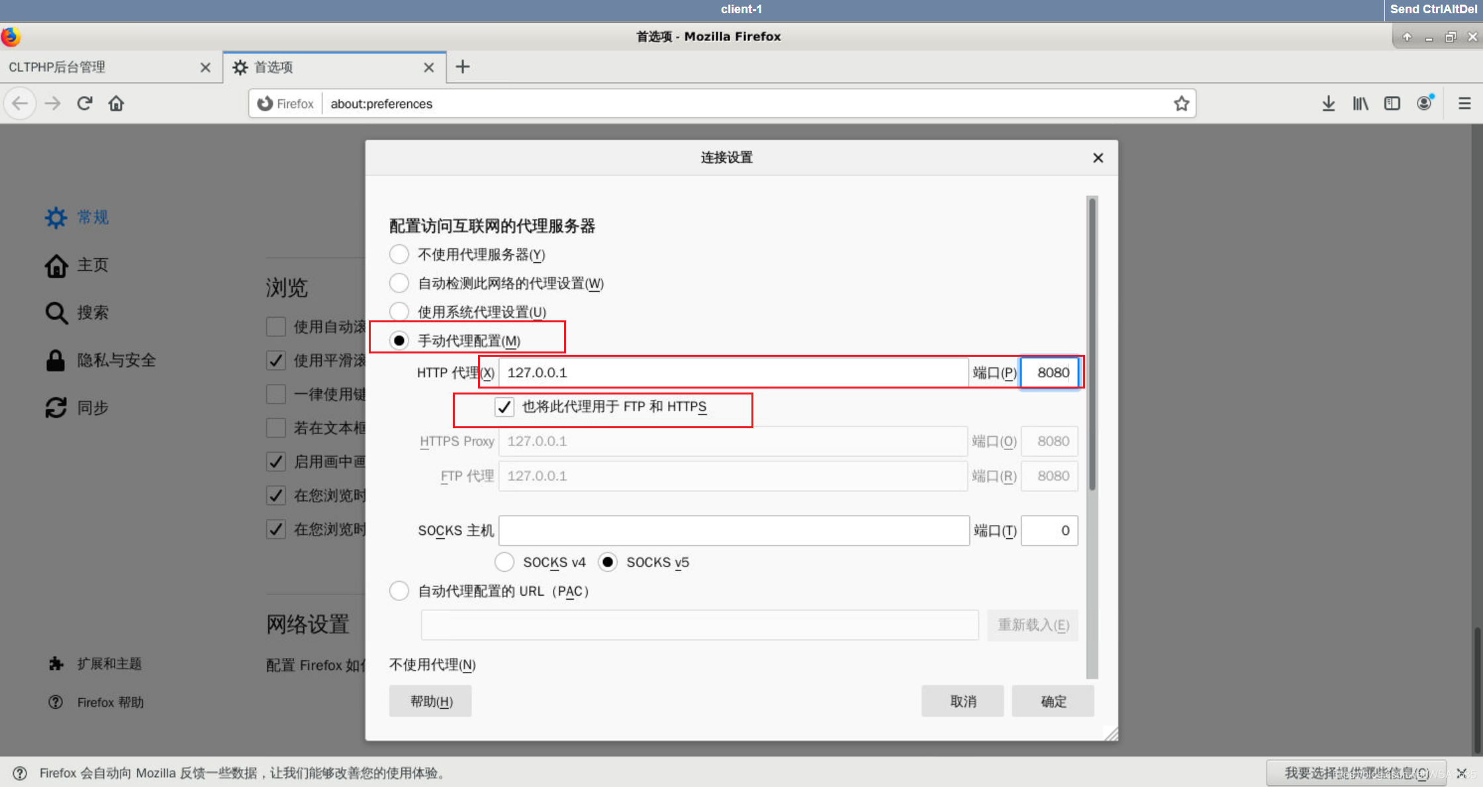
Task: Click the HTTP 代理 address field
Action: click(x=734, y=373)
